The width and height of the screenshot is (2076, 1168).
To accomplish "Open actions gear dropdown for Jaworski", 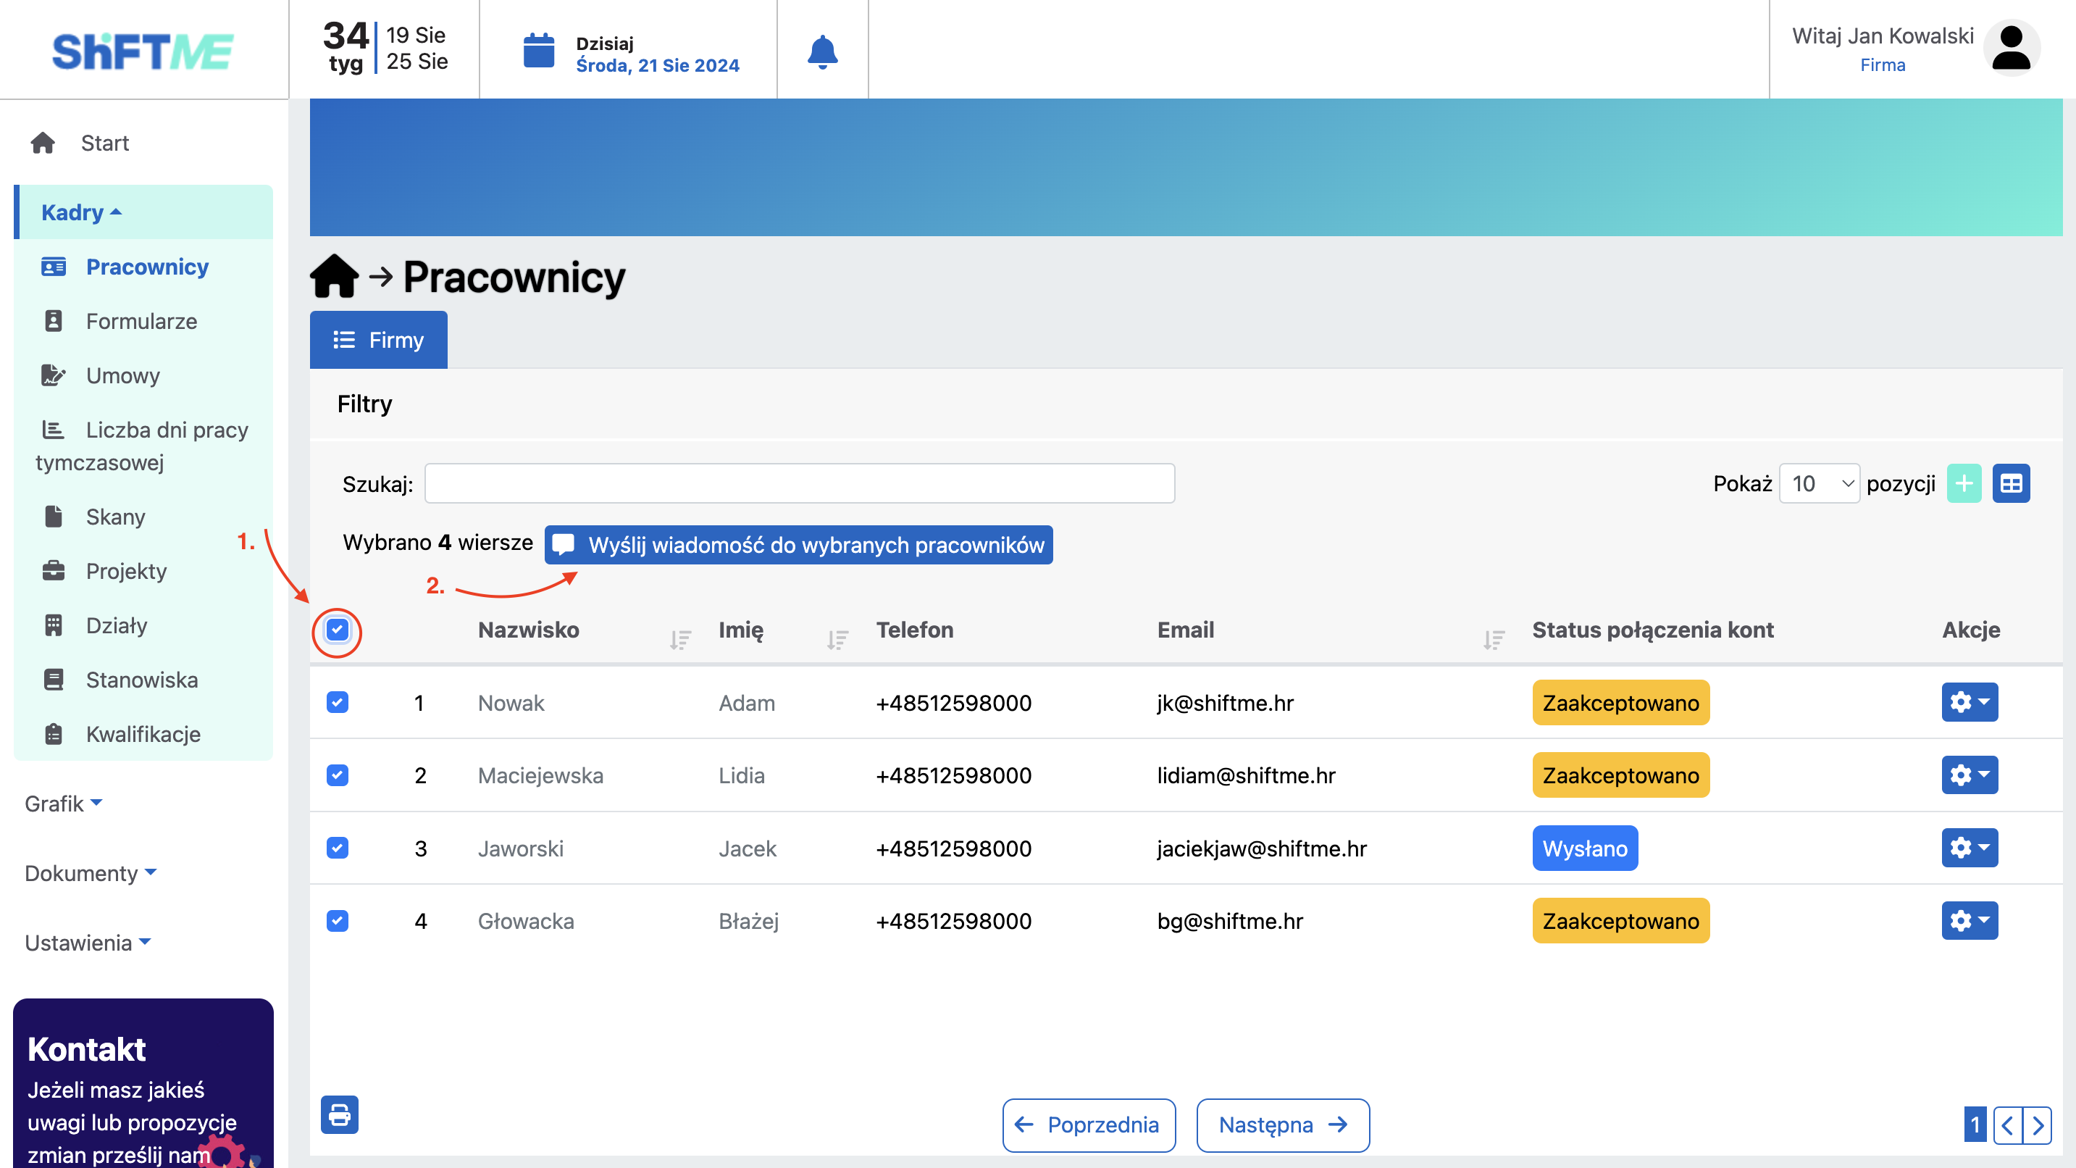I will click(x=1969, y=847).
